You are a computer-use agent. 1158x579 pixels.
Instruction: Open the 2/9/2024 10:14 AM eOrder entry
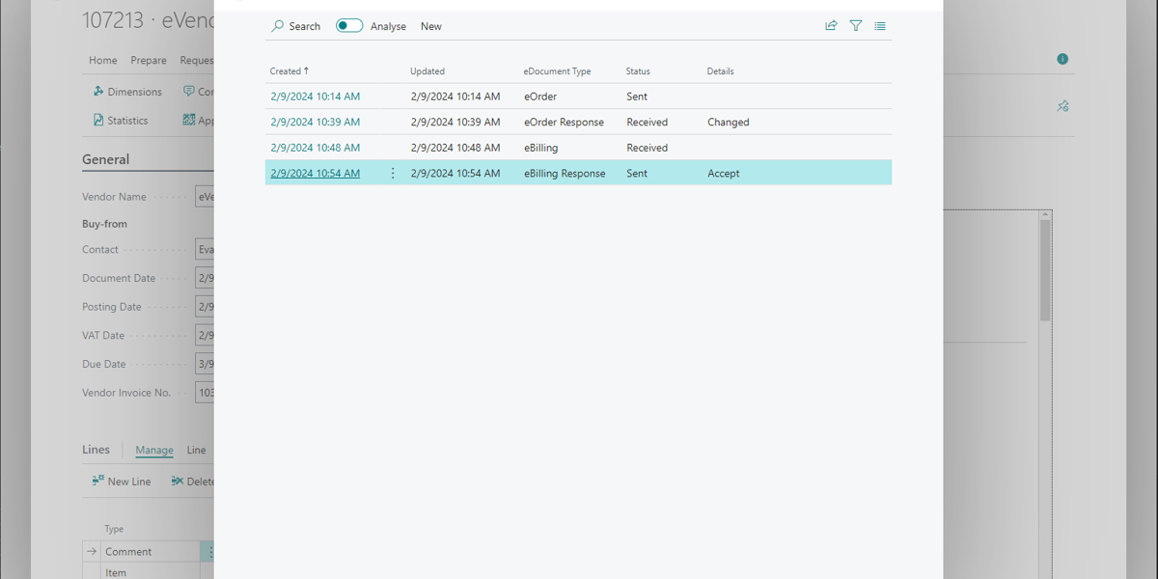coord(316,96)
